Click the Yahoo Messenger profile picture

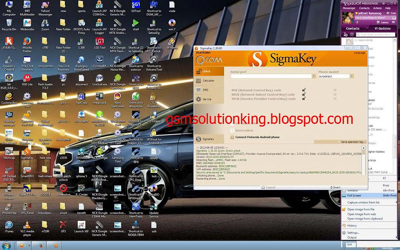point(348,18)
